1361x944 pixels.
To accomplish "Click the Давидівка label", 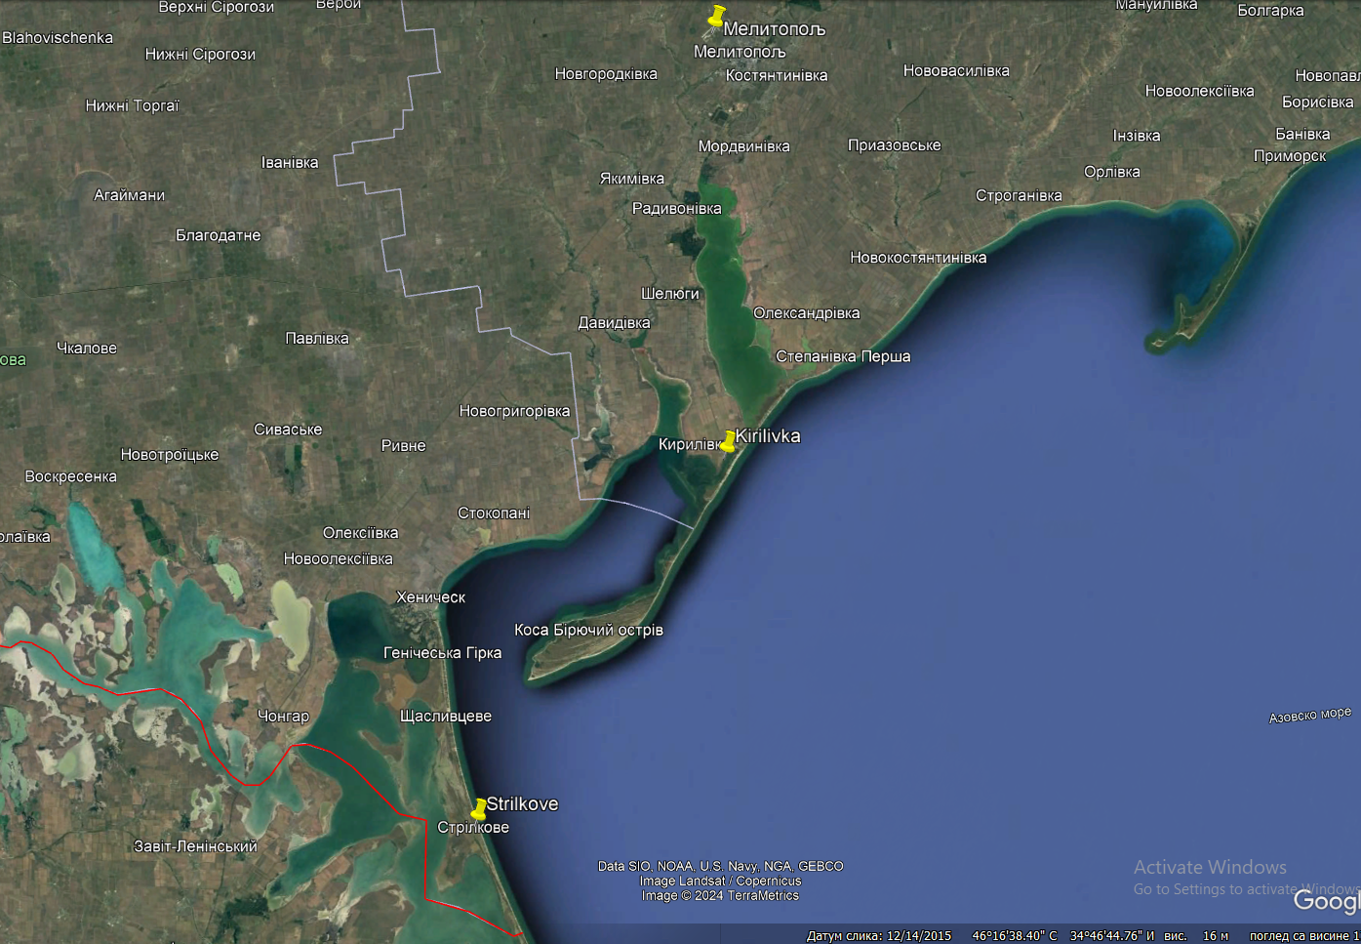I will coord(614,322).
